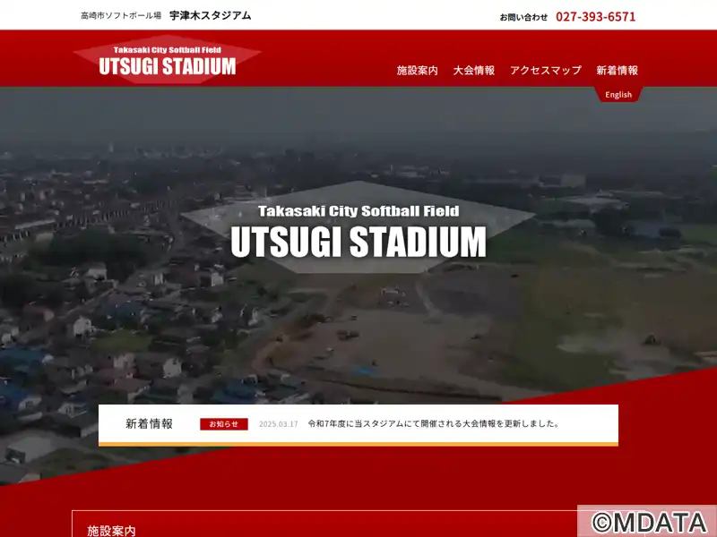Click the 高崎市ソフトボール場 text
The width and height of the screenshot is (717, 537).
(x=121, y=16)
